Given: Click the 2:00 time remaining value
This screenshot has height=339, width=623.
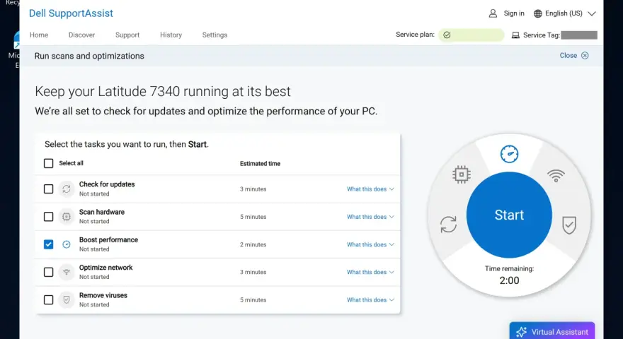Looking at the screenshot, I should click(509, 280).
